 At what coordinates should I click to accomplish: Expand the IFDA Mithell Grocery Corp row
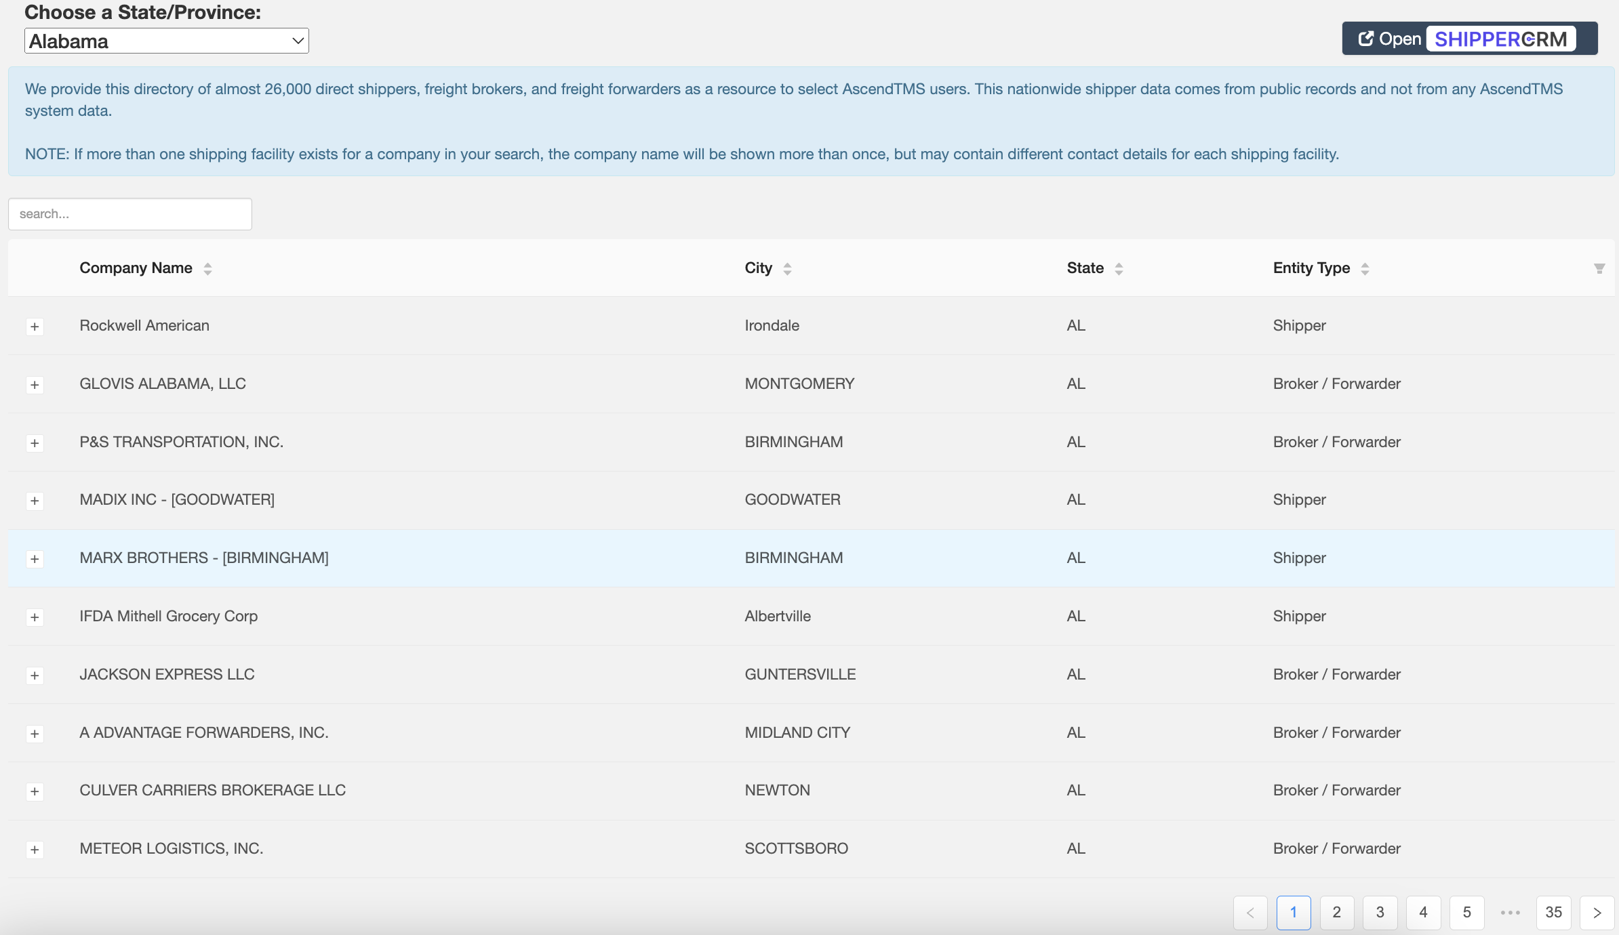(x=35, y=617)
